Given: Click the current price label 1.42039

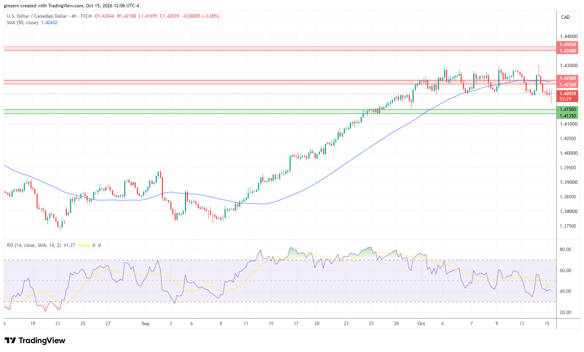Looking at the screenshot, I should point(567,94).
